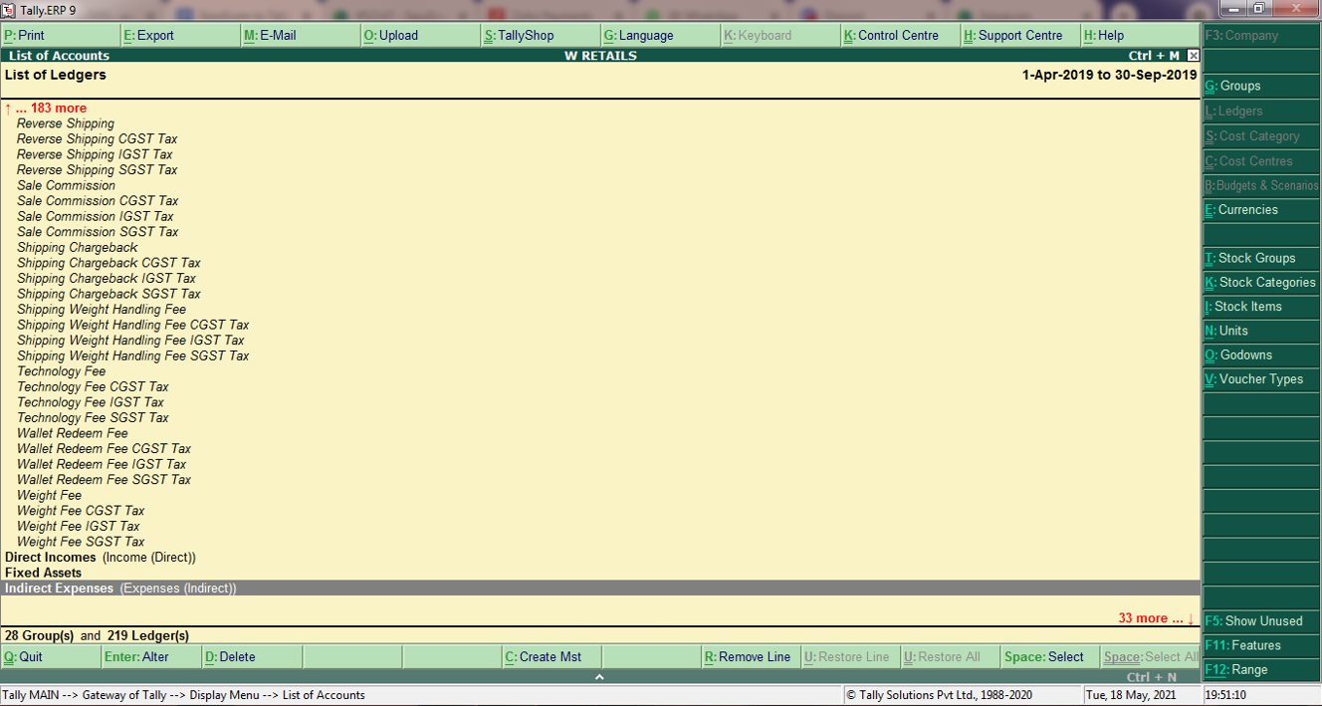The height and width of the screenshot is (706, 1322).
Task: Select Wallet Redeem Fee IGST Tax ledger
Action: (x=102, y=464)
